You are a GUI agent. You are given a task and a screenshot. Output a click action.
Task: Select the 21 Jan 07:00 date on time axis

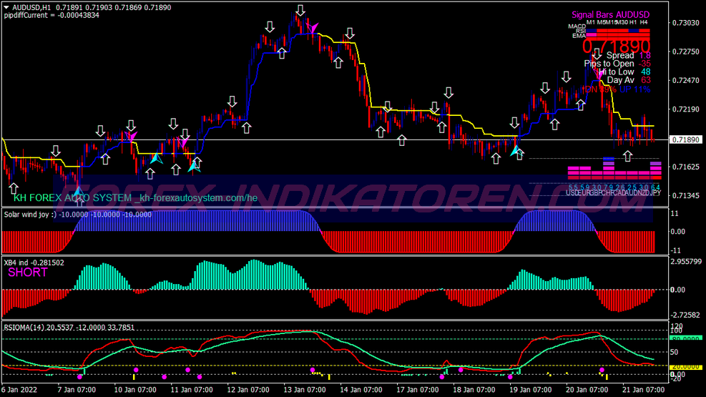[643, 389]
